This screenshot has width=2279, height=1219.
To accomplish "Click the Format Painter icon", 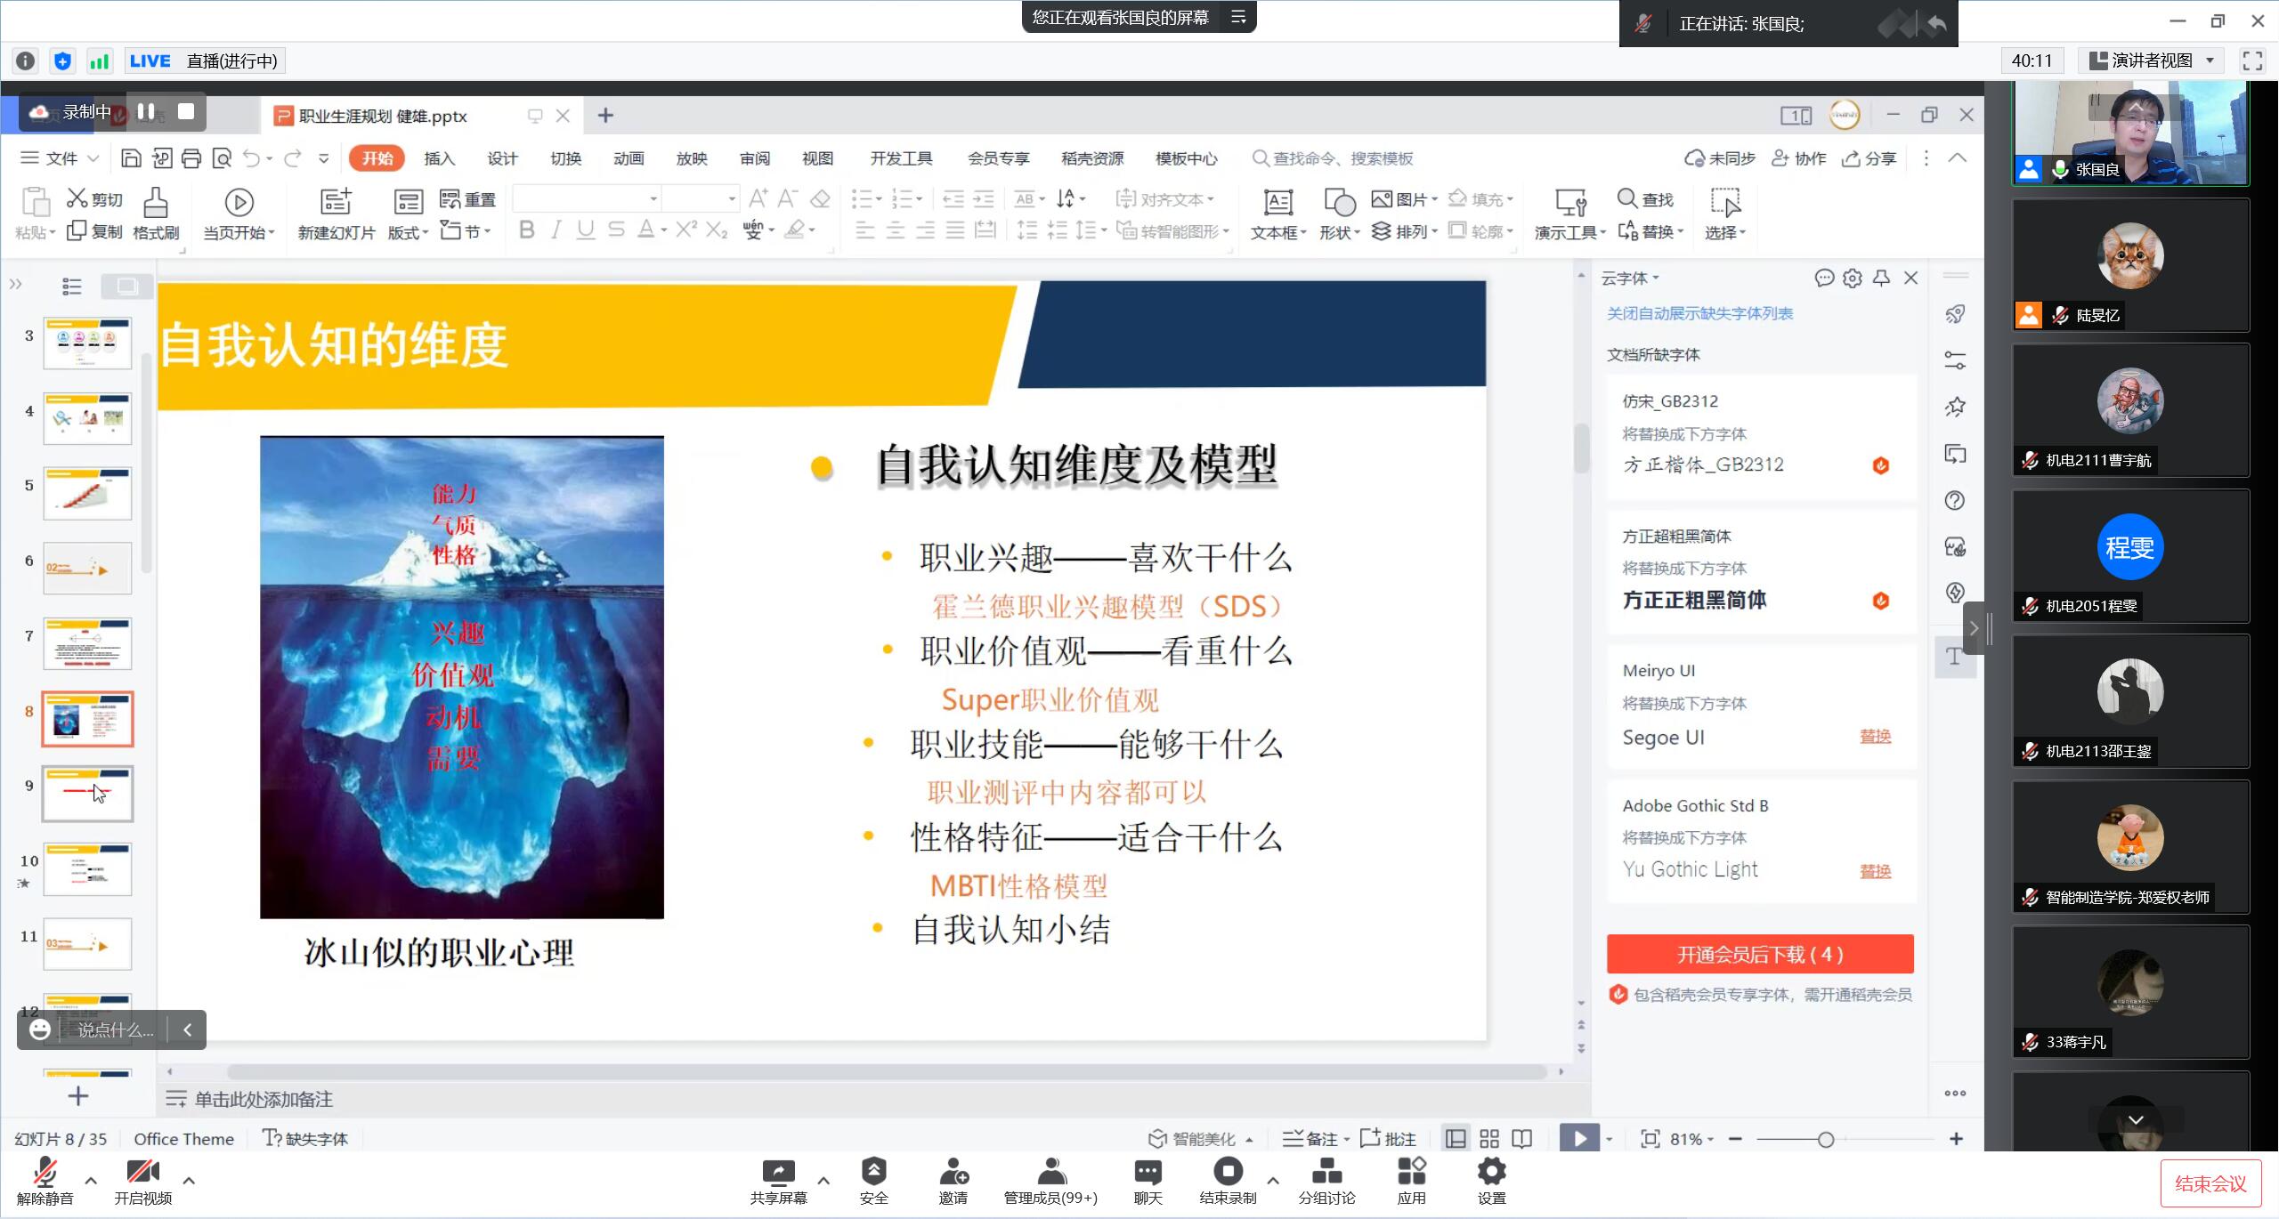I will (x=156, y=203).
